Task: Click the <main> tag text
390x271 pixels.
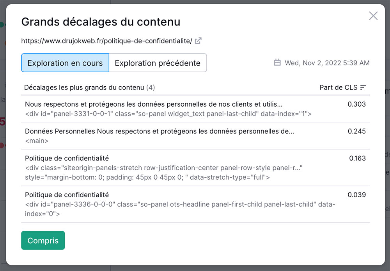Action: pos(37,141)
